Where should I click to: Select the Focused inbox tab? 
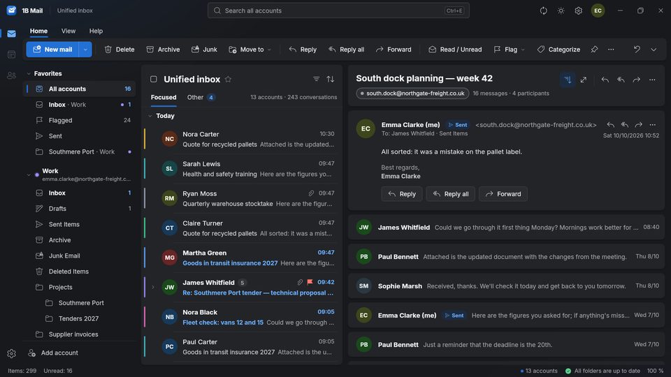[x=164, y=98]
